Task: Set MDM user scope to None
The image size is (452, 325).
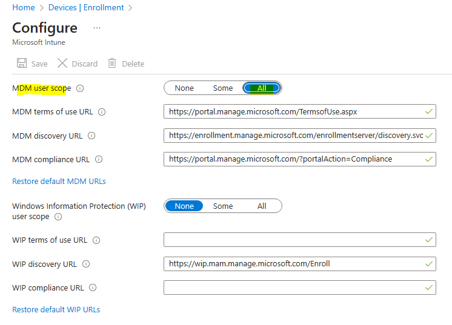Action: pyautogui.click(x=184, y=88)
